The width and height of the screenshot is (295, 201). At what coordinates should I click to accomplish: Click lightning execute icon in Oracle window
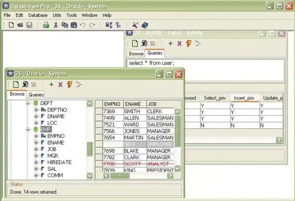70,85
